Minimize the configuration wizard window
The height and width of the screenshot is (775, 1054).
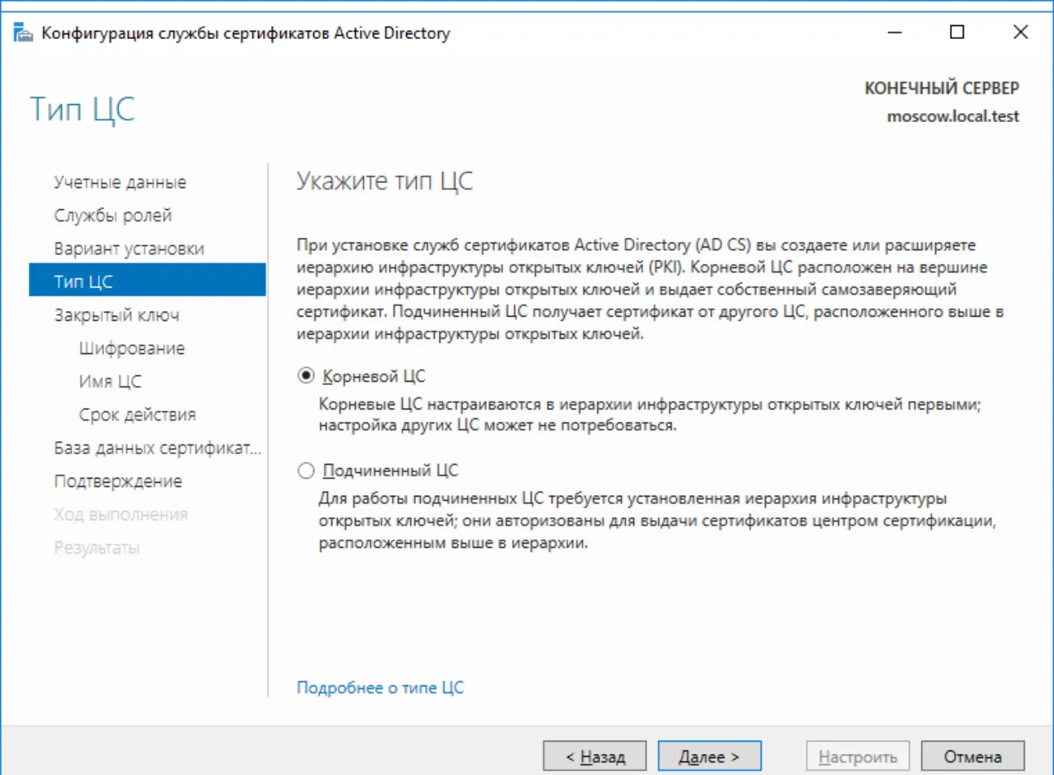point(894,33)
